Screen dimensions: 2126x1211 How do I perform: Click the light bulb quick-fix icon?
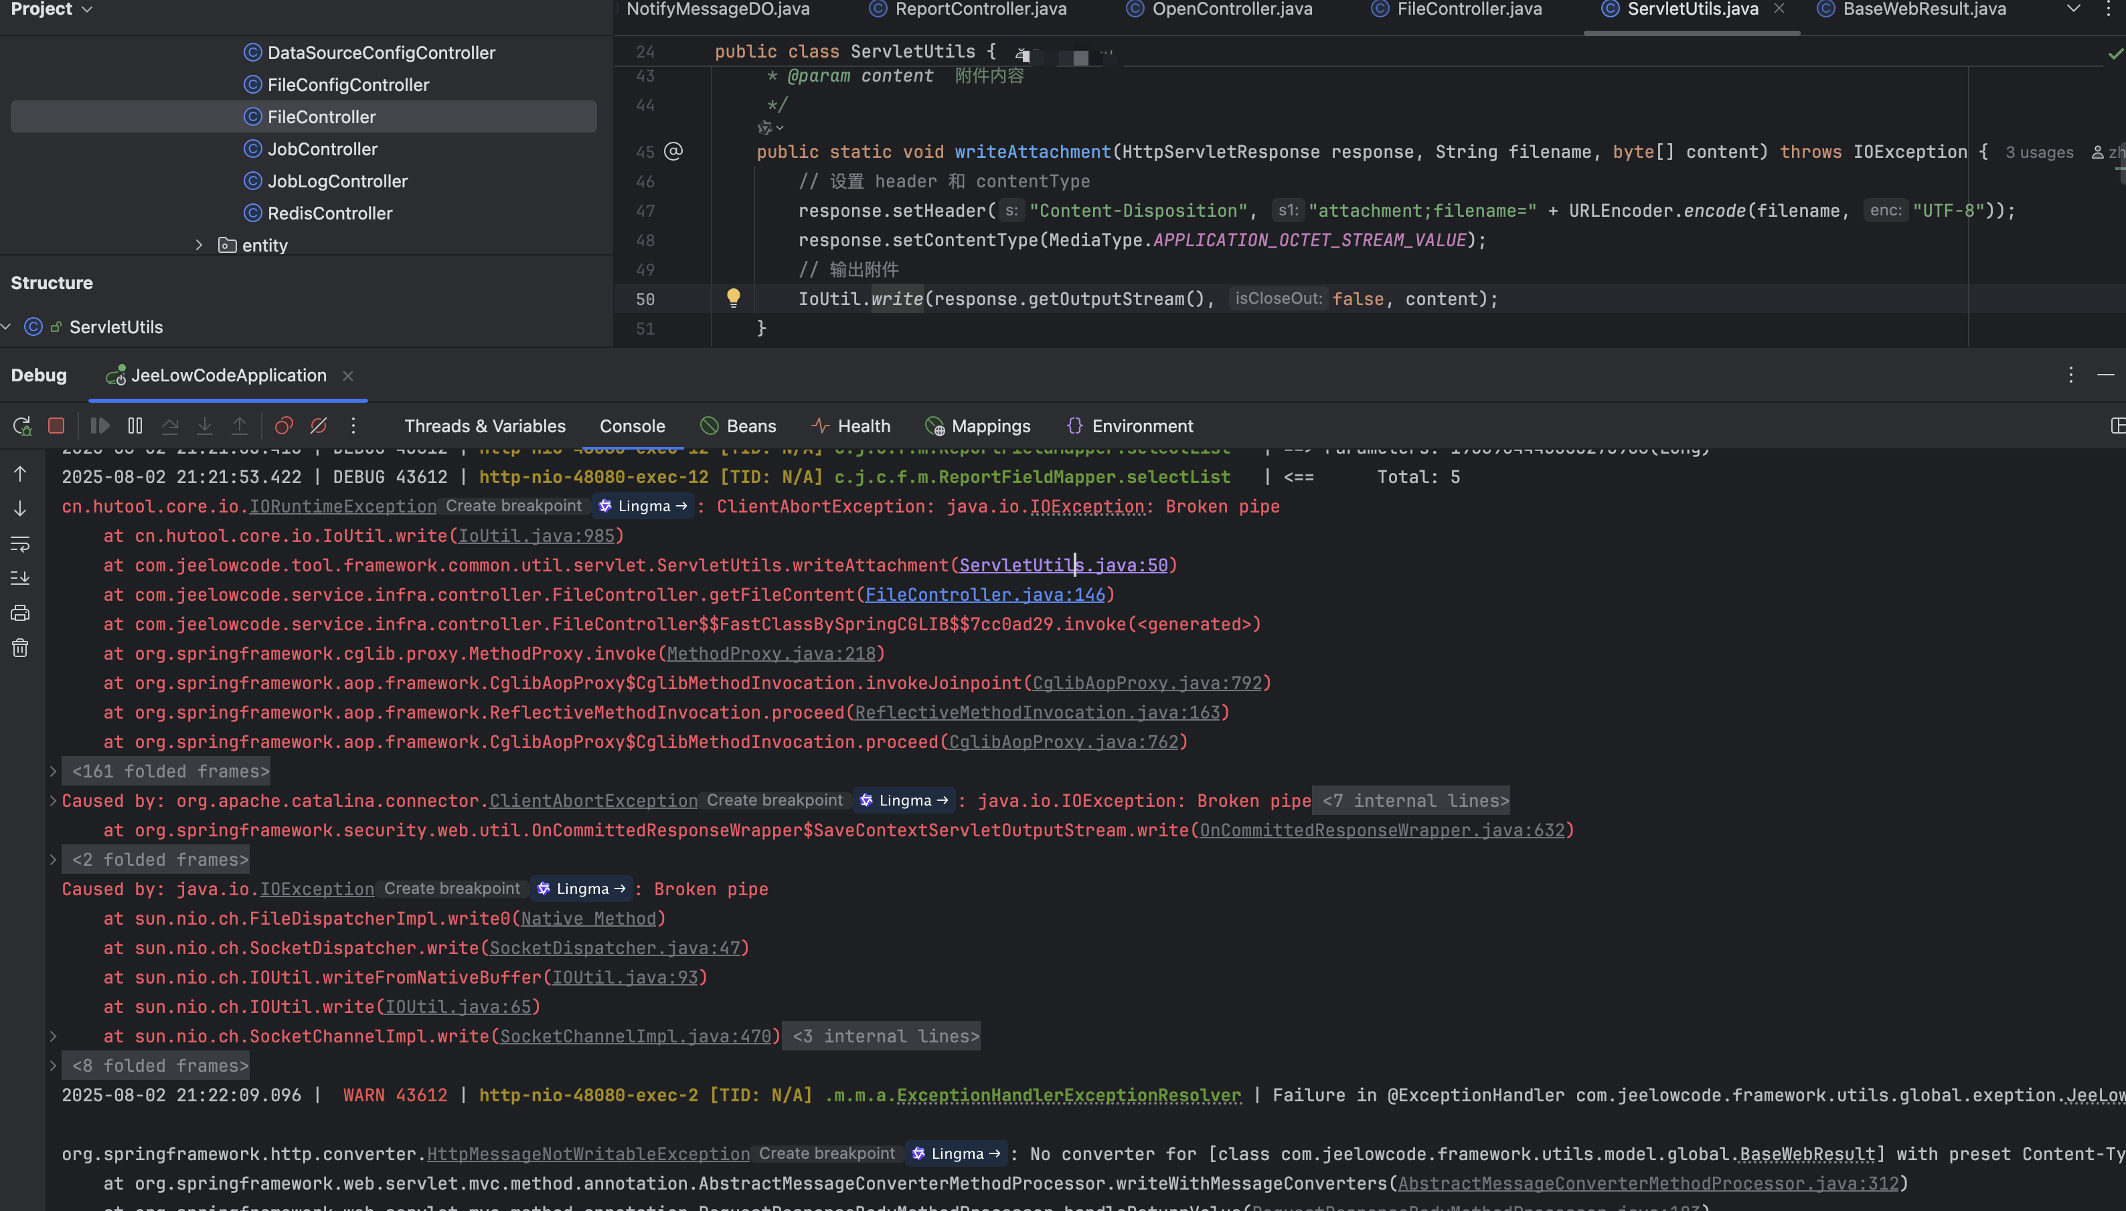pos(733,298)
